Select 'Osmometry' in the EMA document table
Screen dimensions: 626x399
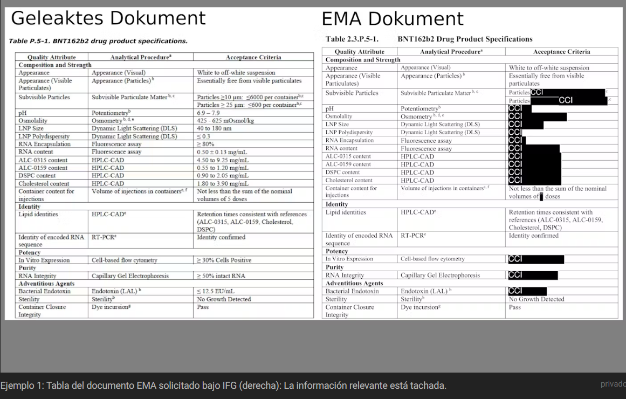(x=416, y=116)
